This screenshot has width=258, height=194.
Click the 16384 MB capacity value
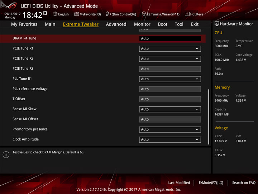pyautogui.click(x=221, y=115)
